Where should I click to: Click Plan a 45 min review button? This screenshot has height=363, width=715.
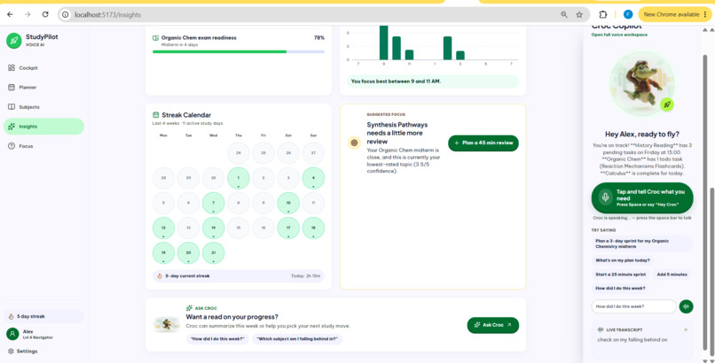coord(483,143)
